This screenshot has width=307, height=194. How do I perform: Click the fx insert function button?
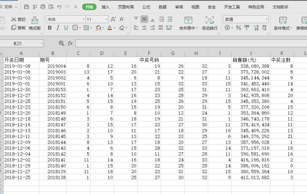(x=70, y=43)
